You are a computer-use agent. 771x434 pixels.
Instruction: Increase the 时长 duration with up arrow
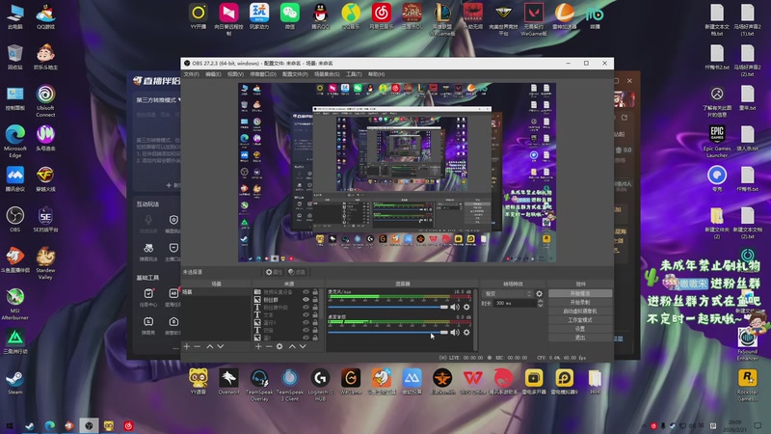(x=540, y=301)
